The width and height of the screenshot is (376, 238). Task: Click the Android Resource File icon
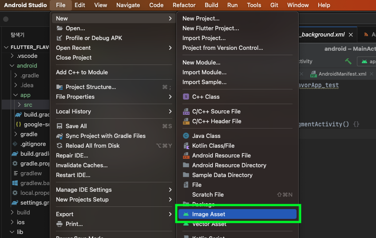(186, 156)
